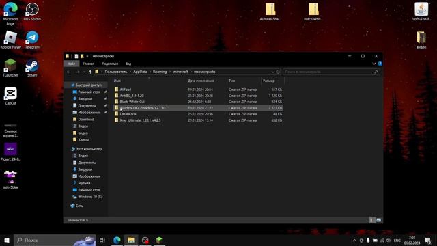The height and width of the screenshot is (246, 437).
Task: Select видео archive icon on desktop
Action: (x=421, y=40)
